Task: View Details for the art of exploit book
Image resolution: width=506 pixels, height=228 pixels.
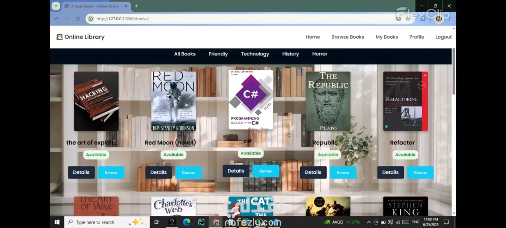Action: click(81, 172)
